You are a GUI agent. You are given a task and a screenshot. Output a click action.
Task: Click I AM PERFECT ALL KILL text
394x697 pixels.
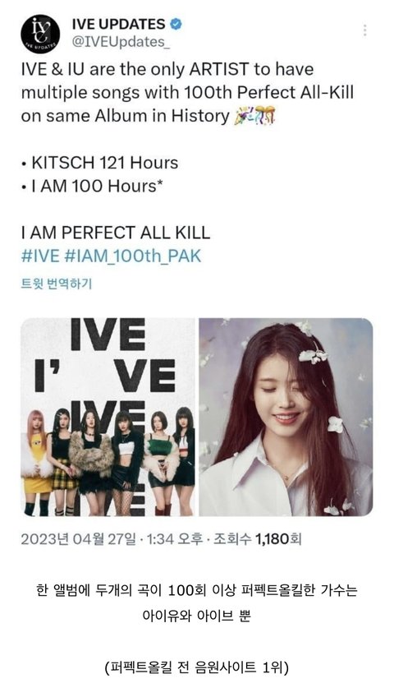(x=116, y=233)
